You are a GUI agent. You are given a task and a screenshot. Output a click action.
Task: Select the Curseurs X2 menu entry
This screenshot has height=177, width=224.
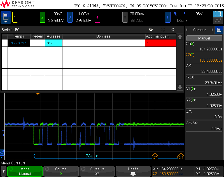[x=97, y=171]
